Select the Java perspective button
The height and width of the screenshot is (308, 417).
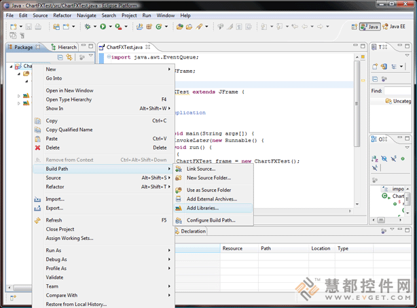[x=369, y=27]
